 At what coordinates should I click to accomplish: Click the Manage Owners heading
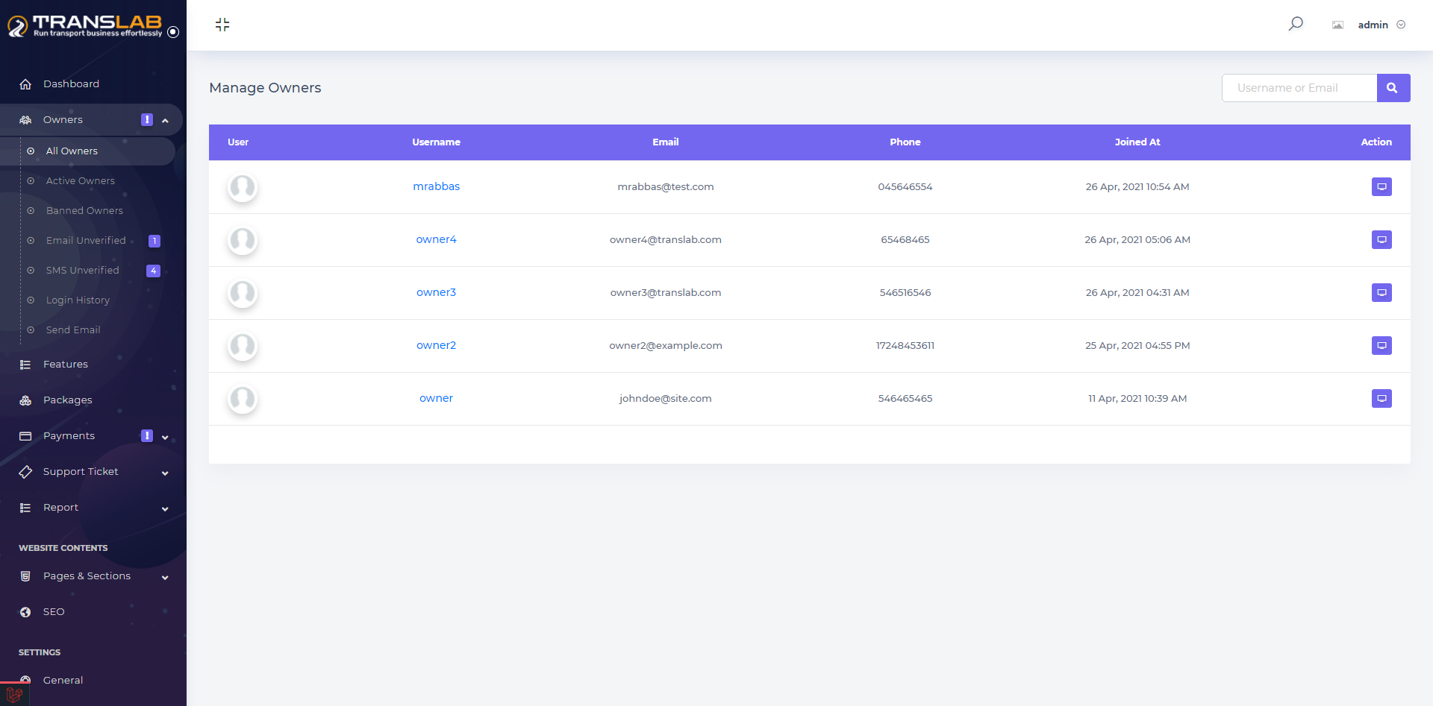[x=265, y=88]
